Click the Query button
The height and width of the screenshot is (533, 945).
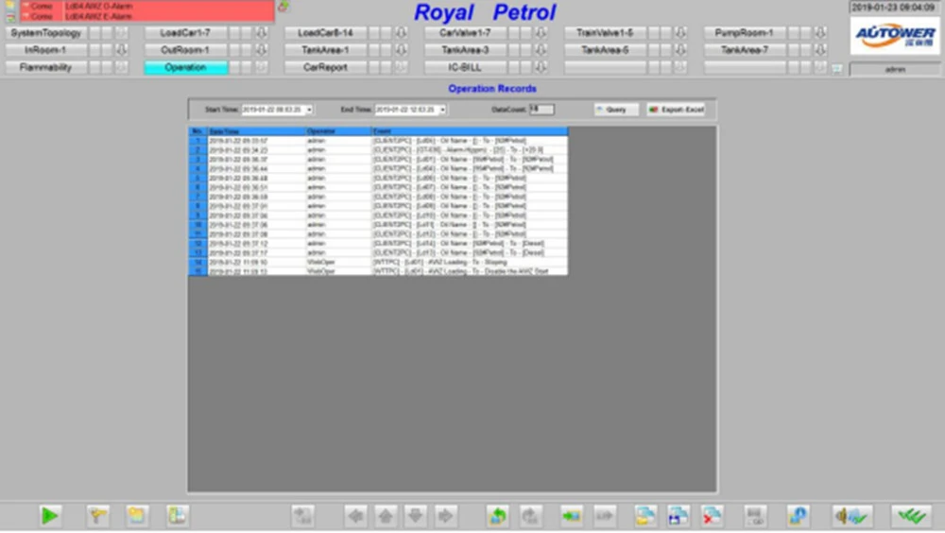click(x=616, y=110)
